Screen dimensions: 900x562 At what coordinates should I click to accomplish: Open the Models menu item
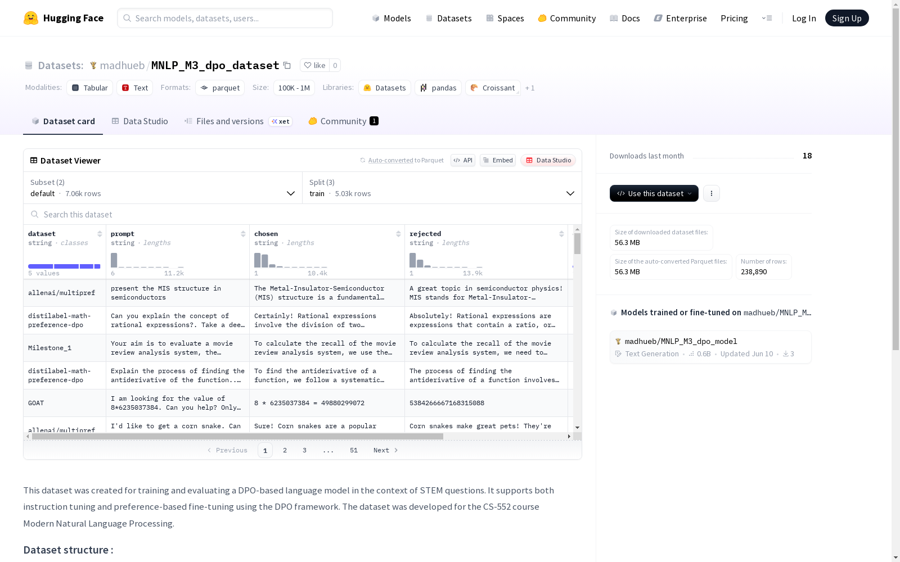click(x=391, y=18)
